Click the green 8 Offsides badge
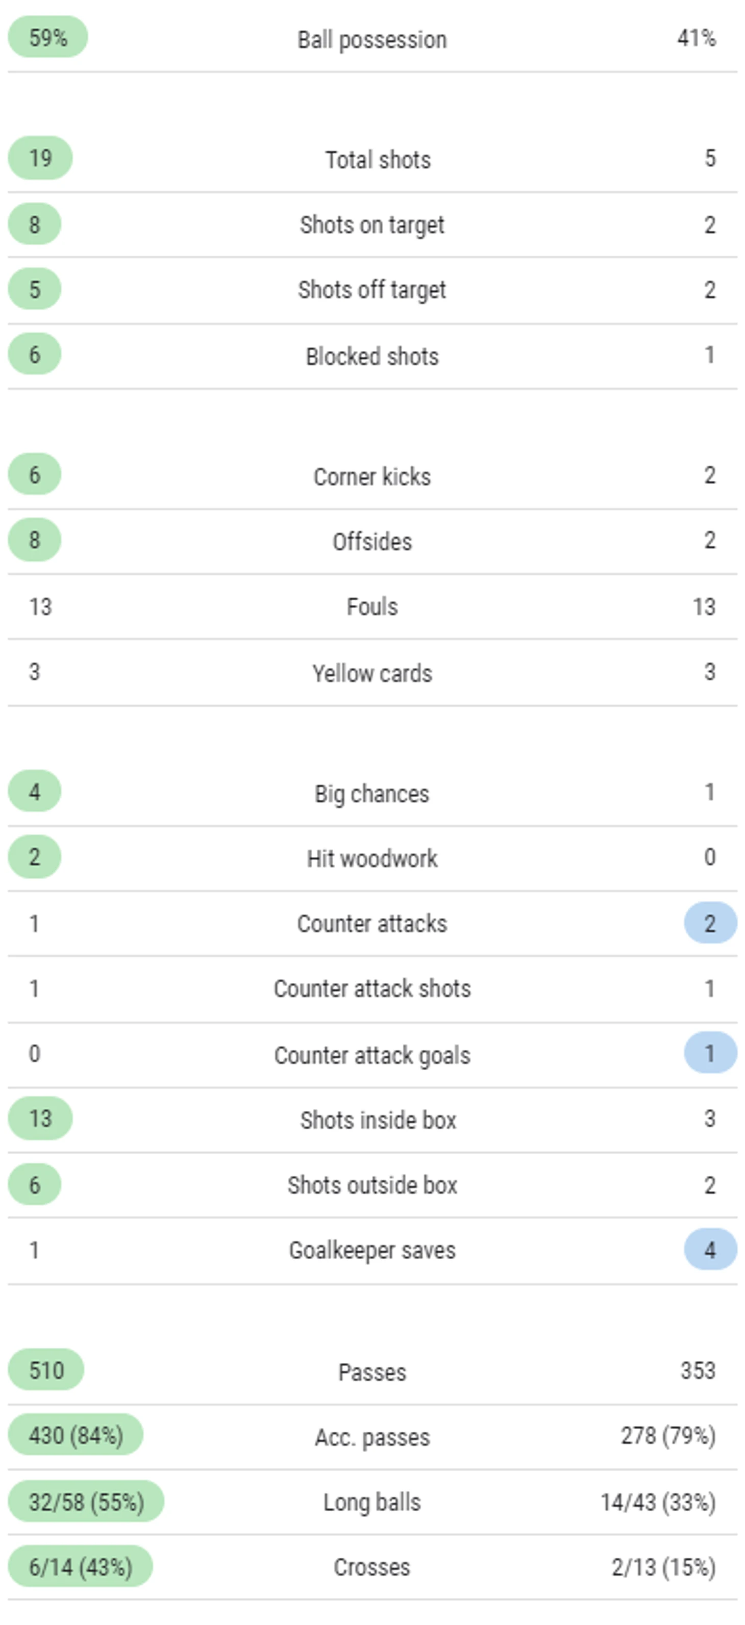 [34, 540]
